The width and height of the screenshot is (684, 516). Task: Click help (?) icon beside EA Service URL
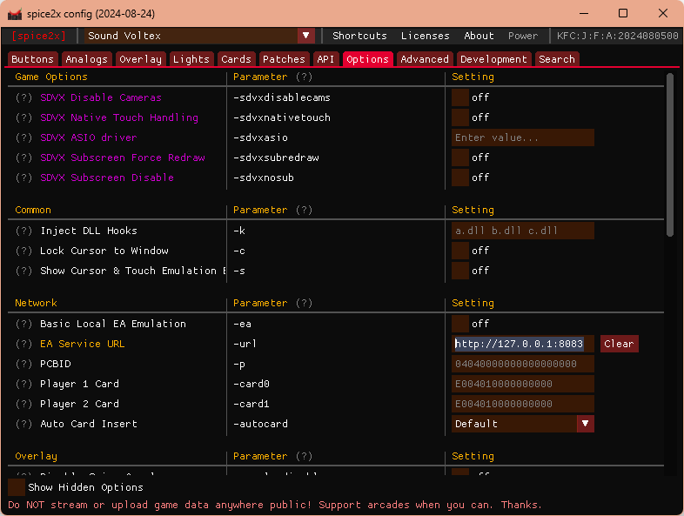[23, 344]
